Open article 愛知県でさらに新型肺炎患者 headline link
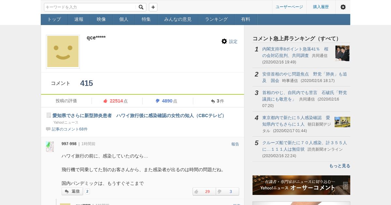Viewport: 391px width, 205px height. [x=139, y=116]
